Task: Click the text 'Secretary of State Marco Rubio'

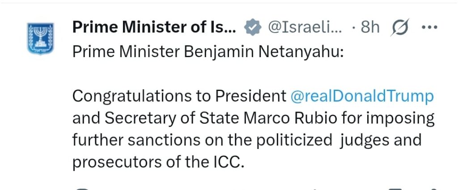Action: pyautogui.click(x=214, y=119)
